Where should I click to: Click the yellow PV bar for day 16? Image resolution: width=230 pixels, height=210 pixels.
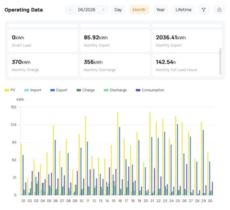pos(118,154)
